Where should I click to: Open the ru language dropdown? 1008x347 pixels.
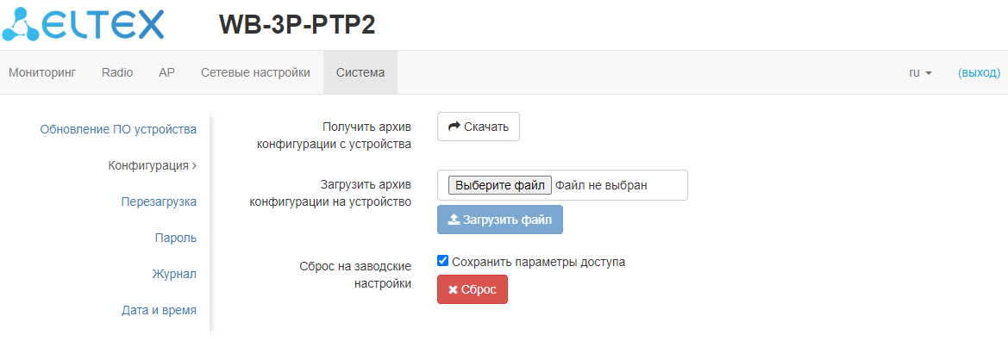(920, 73)
